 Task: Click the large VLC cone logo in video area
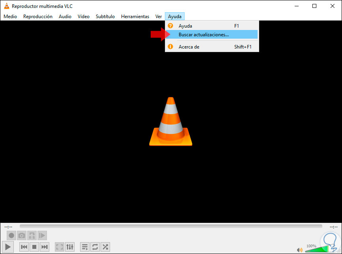pos(170,121)
